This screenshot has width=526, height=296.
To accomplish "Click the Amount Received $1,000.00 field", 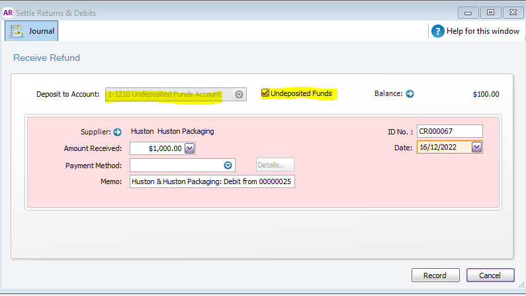I will pyautogui.click(x=156, y=148).
